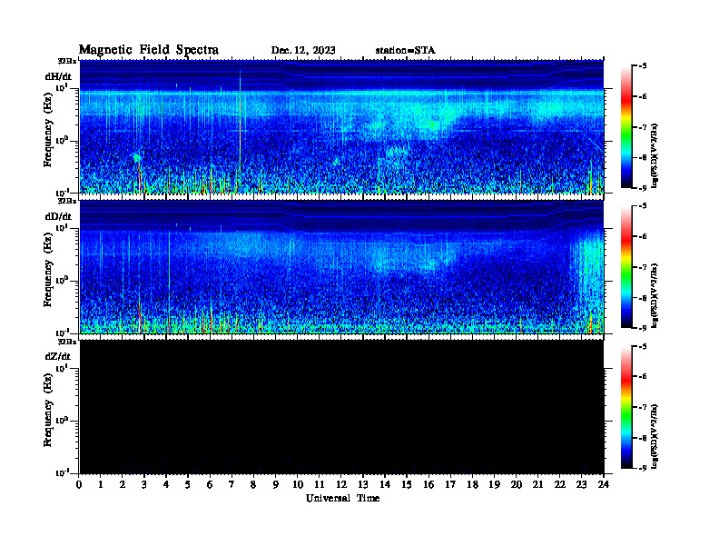Screen dimensions: 719x556
Task: Click the black dZ/dt spectrogram plot
Action: pos(341,407)
